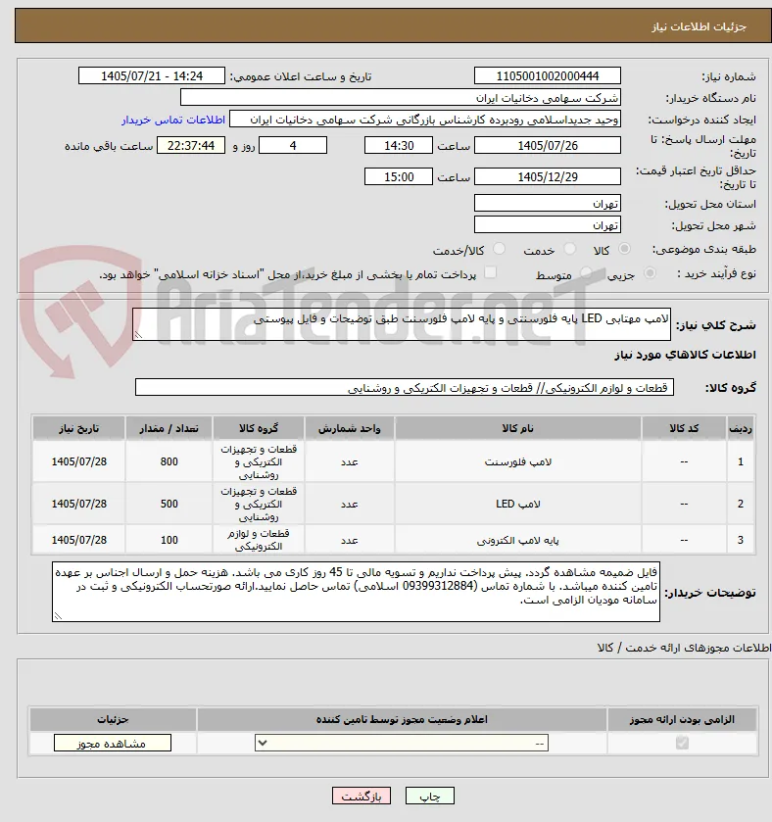The width and height of the screenshot is (772, 822).
Task: Click the deadline time field 14:30
Action: [399, 145]
